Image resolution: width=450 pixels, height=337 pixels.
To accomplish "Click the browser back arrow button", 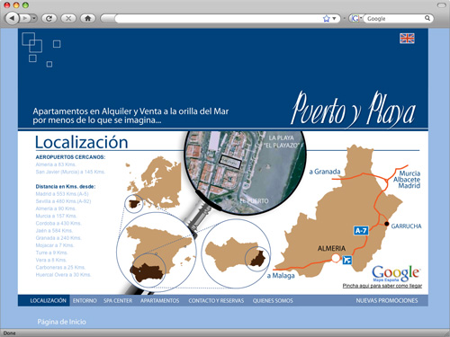I will point(12,19).
